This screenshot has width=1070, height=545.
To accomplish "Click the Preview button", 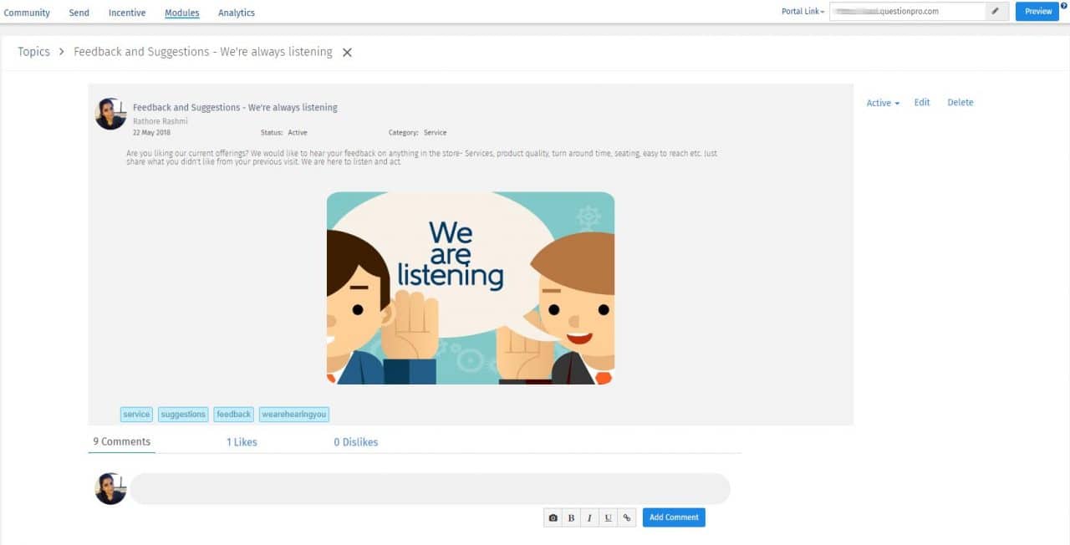I will (x=1037, y=12).
